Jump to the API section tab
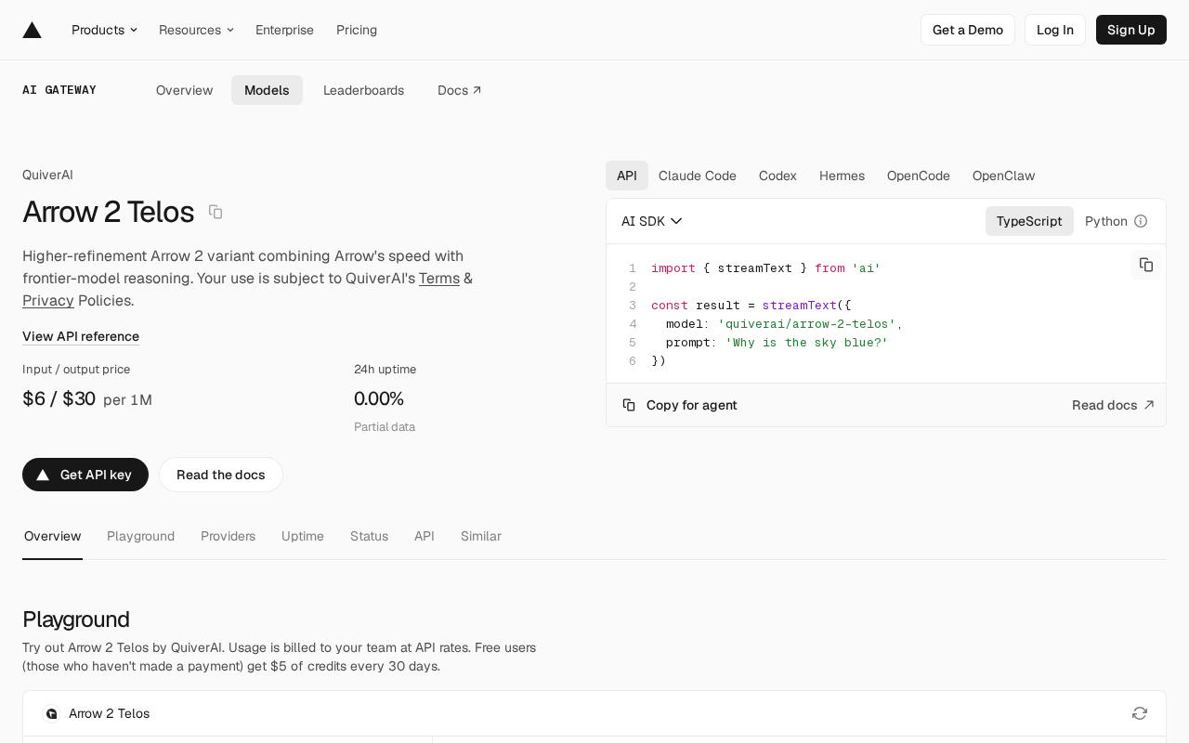Screen dimensions: 1189x743 (x=425, y=536)
